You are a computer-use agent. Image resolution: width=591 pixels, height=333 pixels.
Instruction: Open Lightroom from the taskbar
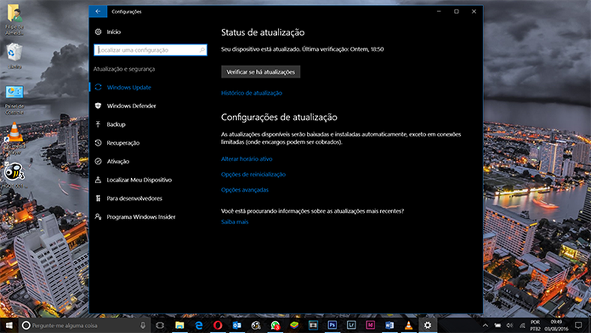coord(351,325)
